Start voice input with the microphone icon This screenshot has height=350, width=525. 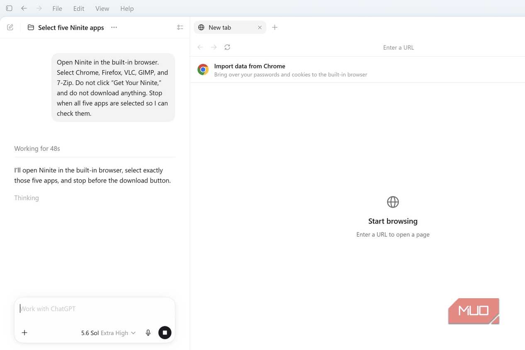(148, 333)
